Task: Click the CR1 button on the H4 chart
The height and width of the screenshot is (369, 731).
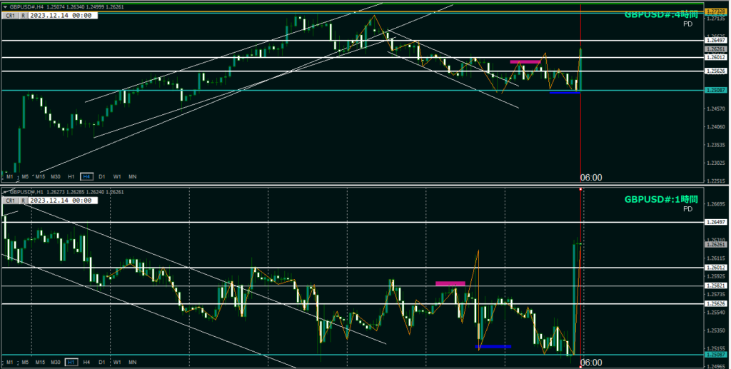Action: click(x=10, y=16)
